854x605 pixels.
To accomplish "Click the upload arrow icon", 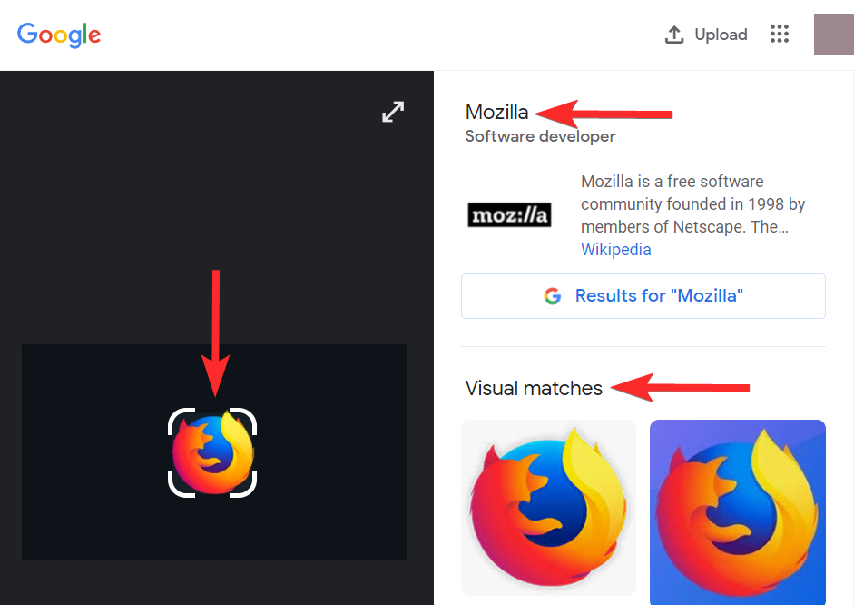I will coord(674,35).
